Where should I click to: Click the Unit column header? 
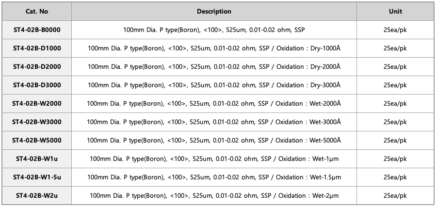(x=395, y=12)
